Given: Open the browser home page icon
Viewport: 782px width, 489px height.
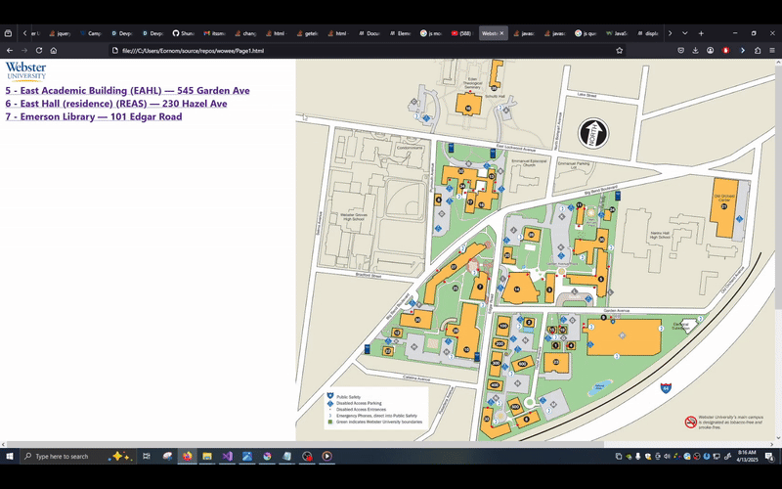Looking at the screenshot, I should click(54, 51).
